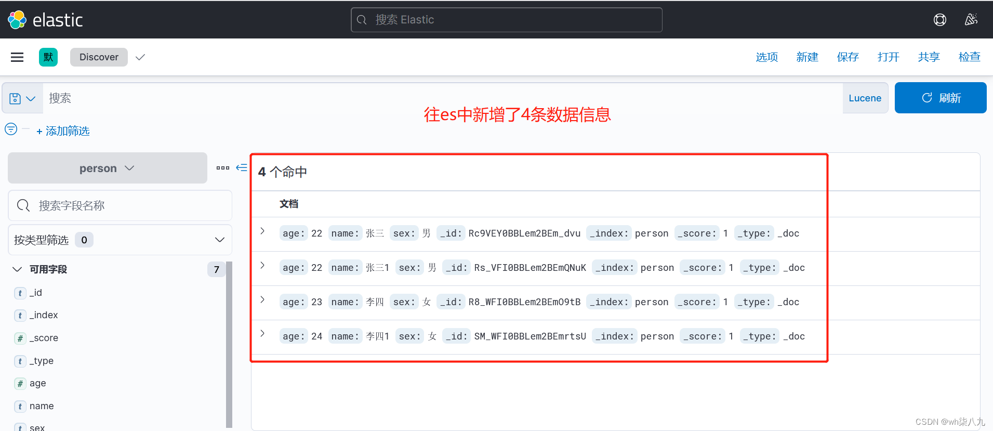This screenshot has height=431, width=993.
Task: Click id value Rc9VEY0BBLem2BEm_dvu
Action: tap(524, 233)
